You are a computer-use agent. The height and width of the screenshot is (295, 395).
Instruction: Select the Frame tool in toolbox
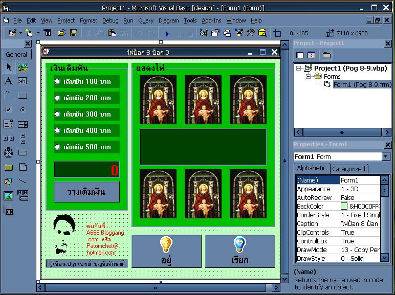click(8, 95)
